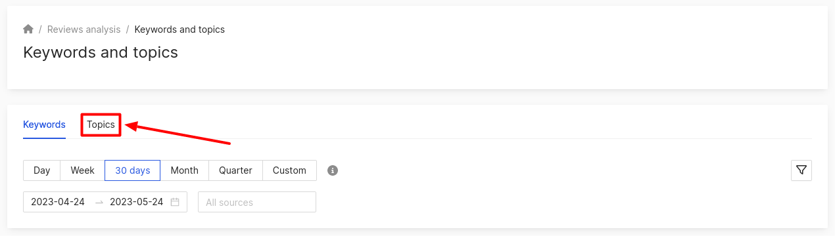Go to the home breadcrumb icon
835x236 pixels.
point(28,29)
